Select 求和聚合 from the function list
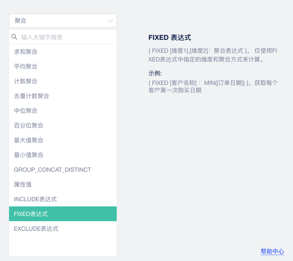 click(x=26, y=52)
